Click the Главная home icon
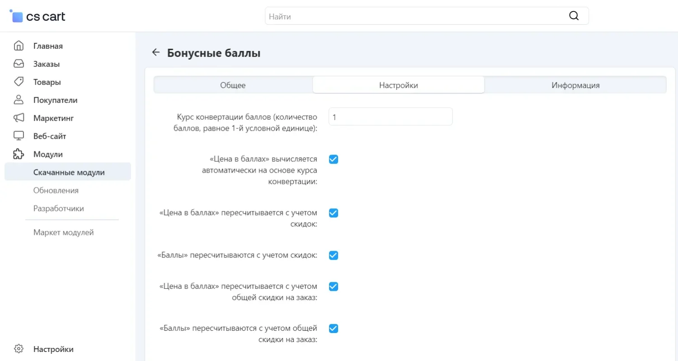Screen dimensions: 678x361 click(19, 46)
